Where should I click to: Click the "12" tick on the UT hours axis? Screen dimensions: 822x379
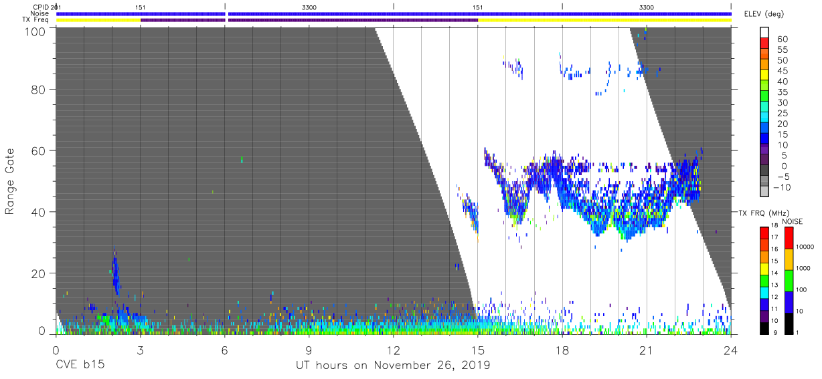[x=393, y=350]
